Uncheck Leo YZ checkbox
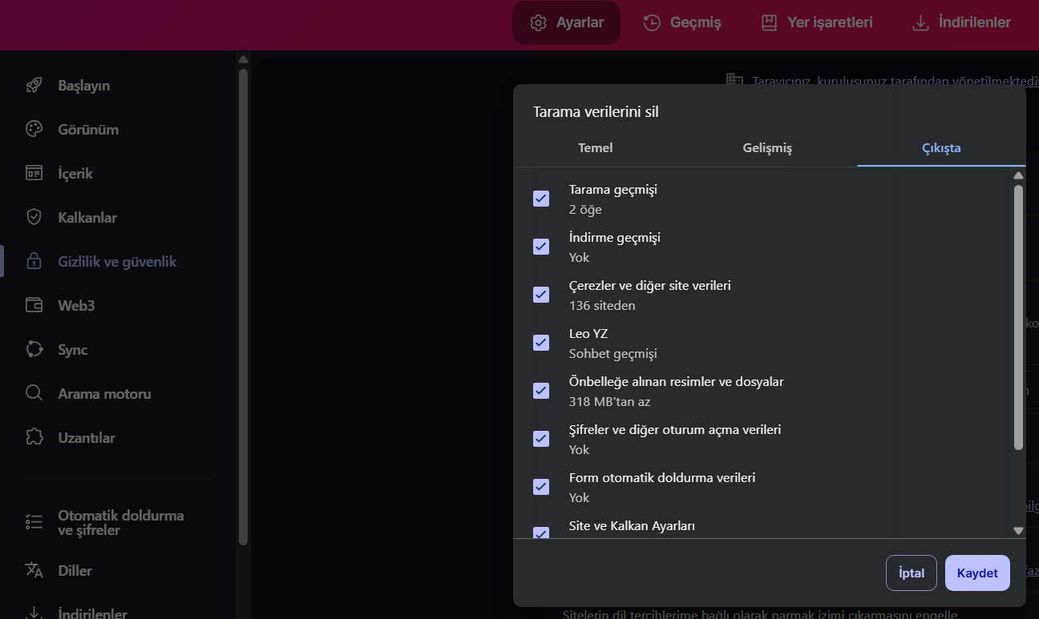 (x=541, y=343)
